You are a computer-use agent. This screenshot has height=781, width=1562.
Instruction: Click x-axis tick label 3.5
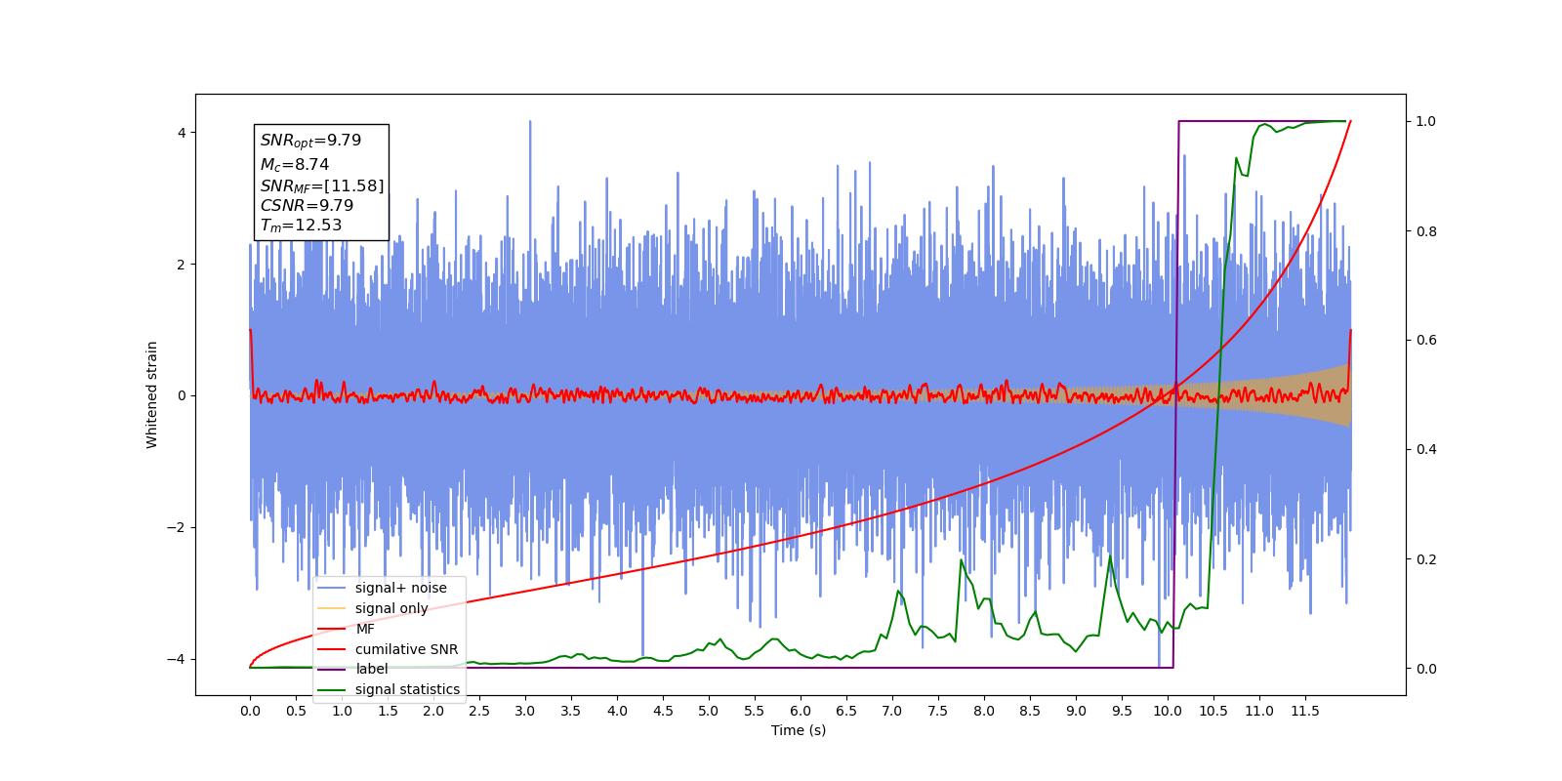point(571,711)
